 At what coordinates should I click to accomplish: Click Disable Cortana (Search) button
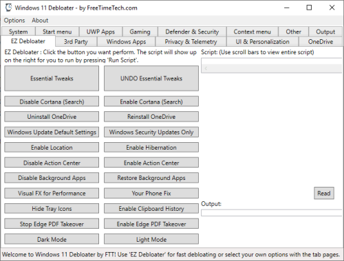click(52, 102)
